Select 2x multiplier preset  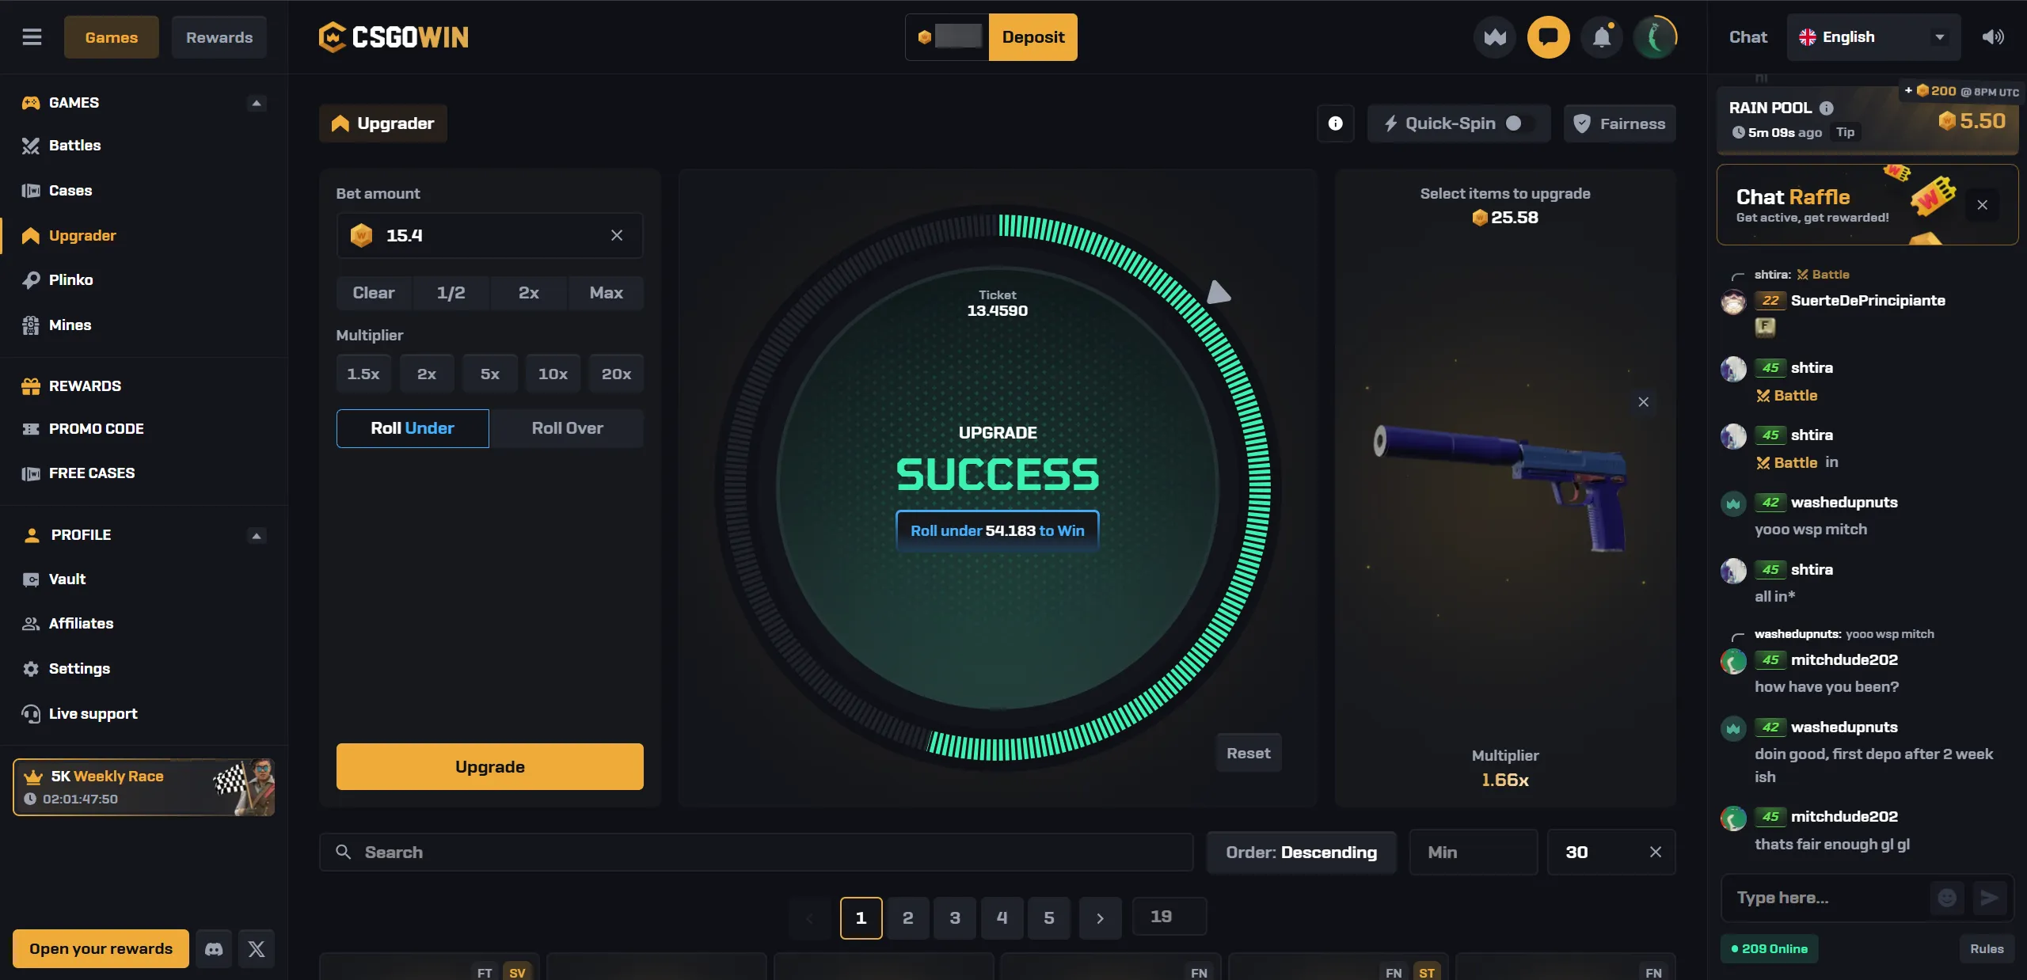[x=427, y=374]
